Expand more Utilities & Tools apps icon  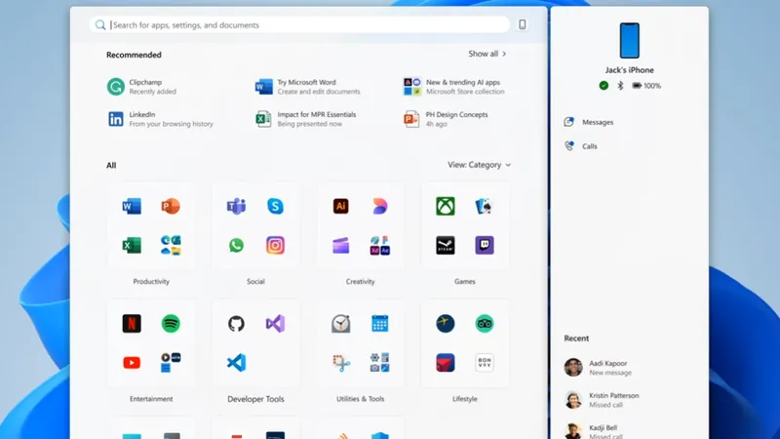379,363
